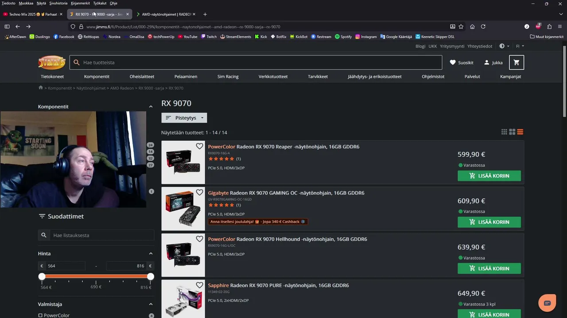Favorite the PowerColor Reaper card heart
This screenshot has width=567, height=318.
pos(199,146)
